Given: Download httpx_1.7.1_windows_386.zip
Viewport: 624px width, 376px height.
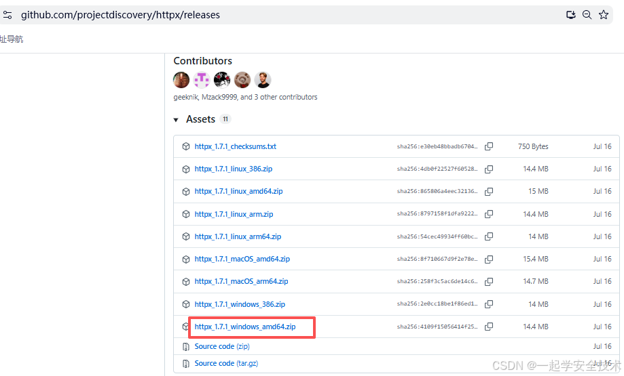Looking at the screenshot, I should pyautogui.click(x=240, y=304).
